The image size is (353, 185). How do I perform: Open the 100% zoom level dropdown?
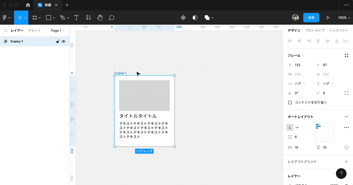tap(344, 17)
